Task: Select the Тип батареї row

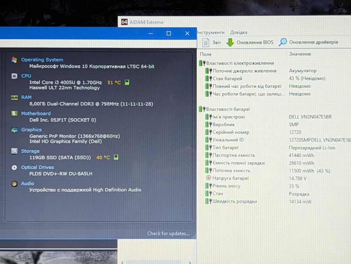Action: click(x=277, y=147)
